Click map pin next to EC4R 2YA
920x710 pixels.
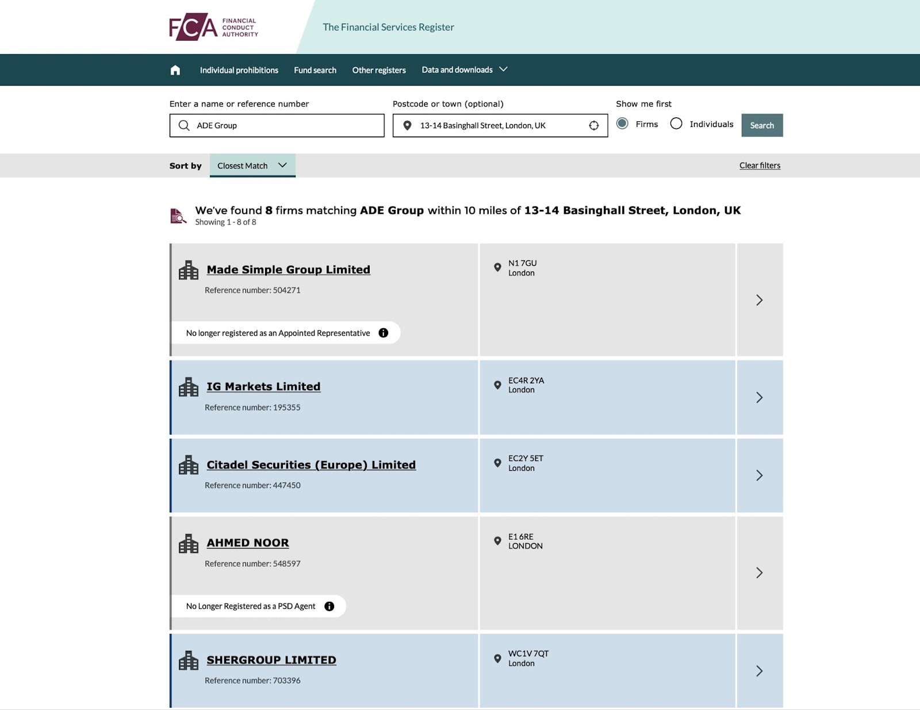(x=497, y=385)
